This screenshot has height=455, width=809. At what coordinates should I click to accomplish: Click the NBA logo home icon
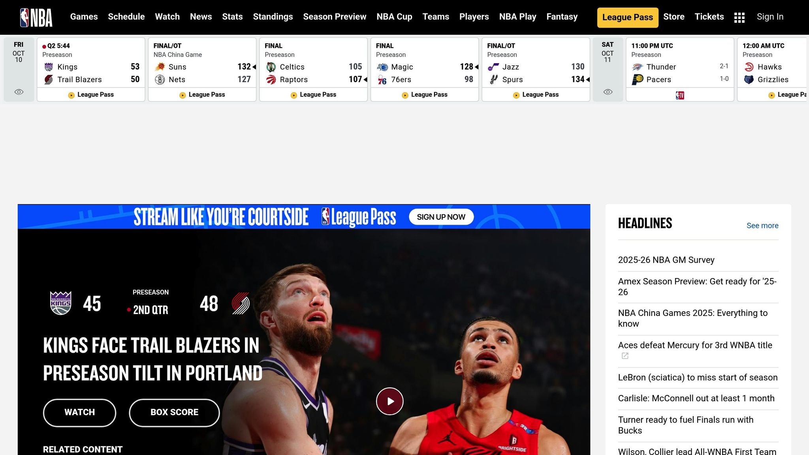(36, 17)
